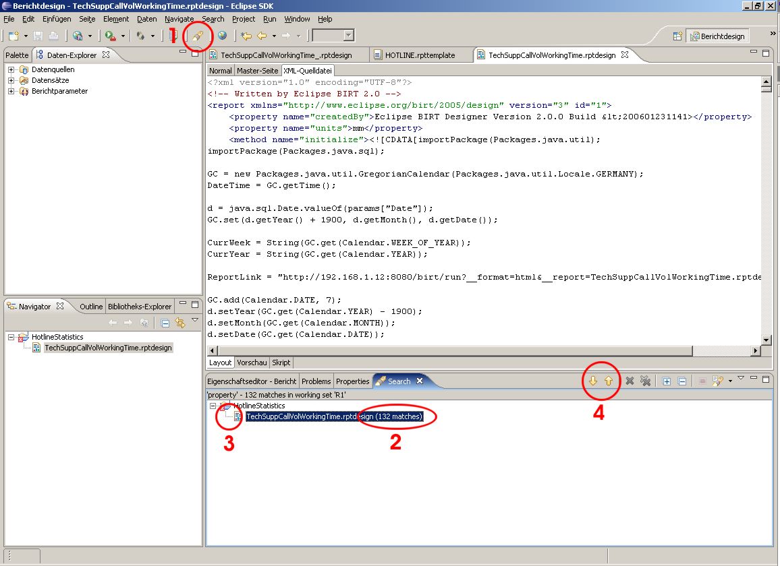Switch to the Vorschau tab

click(x=252, y=363)
